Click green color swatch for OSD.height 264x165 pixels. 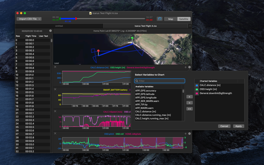point(197,89)
